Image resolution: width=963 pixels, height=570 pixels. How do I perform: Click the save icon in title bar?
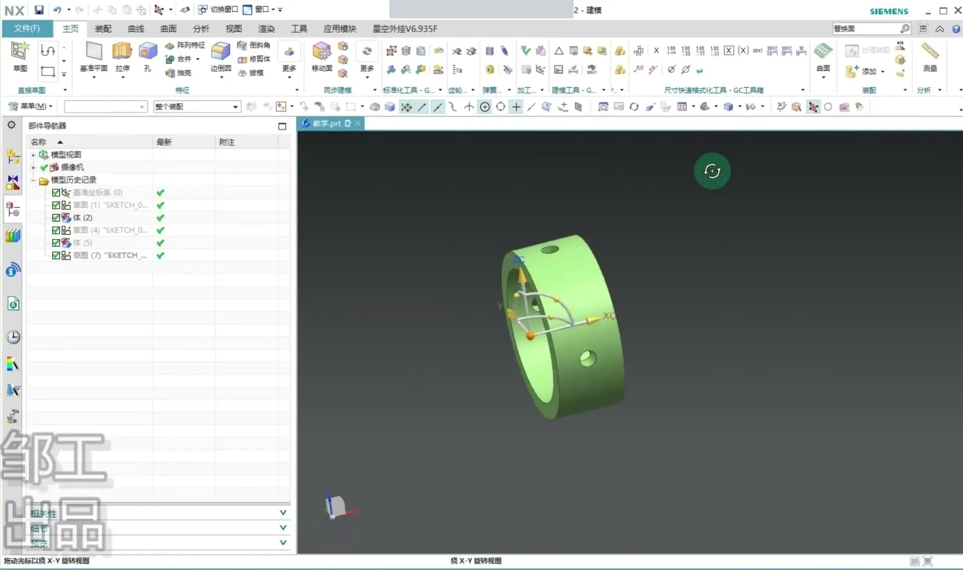click(39, 9)
